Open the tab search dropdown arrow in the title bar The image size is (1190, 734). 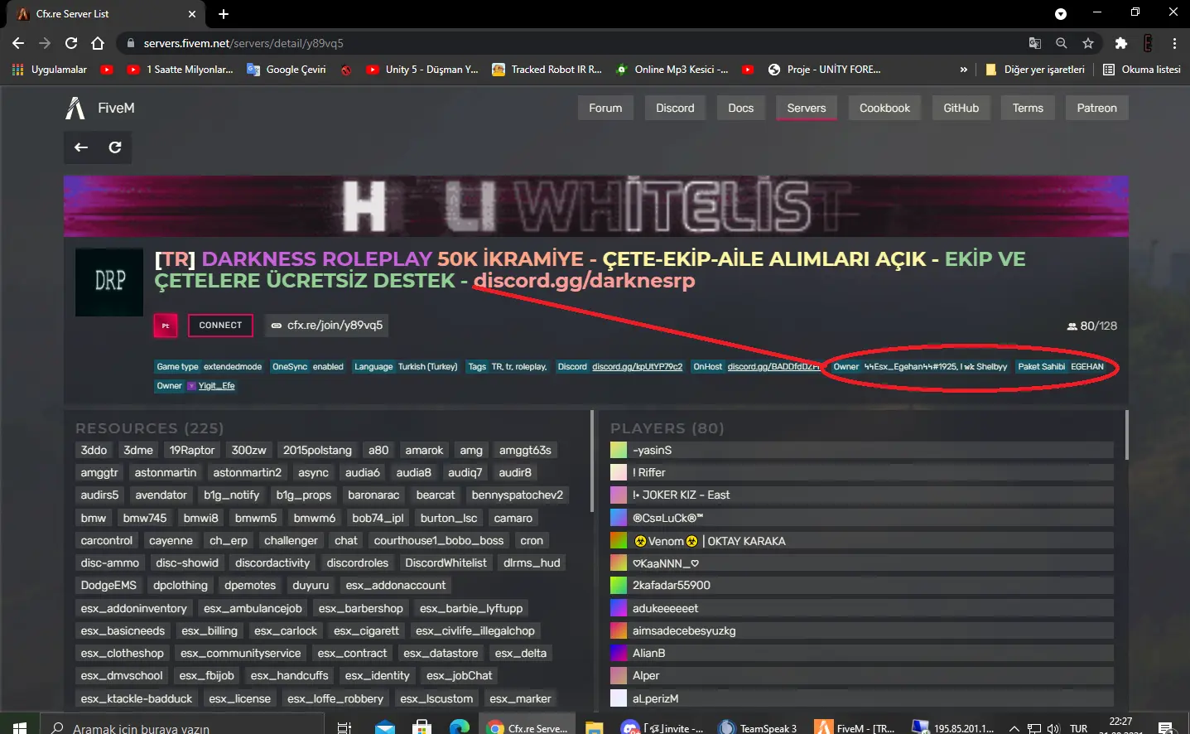tap(1061, 14)
